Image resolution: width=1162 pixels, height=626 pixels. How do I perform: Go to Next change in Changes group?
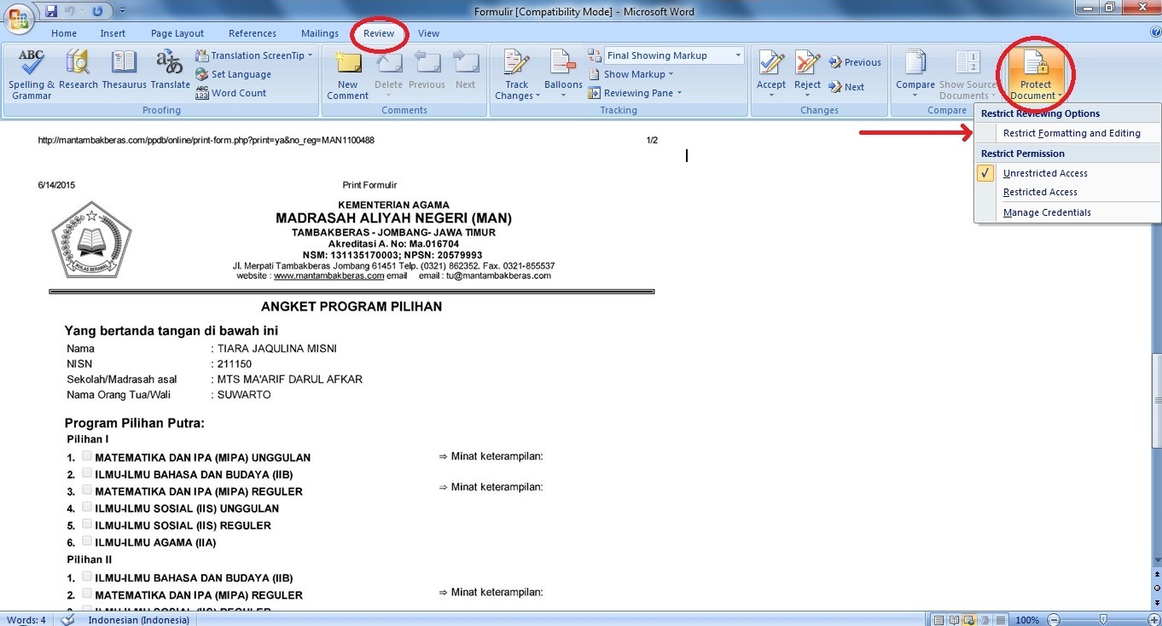click(845, 87)
